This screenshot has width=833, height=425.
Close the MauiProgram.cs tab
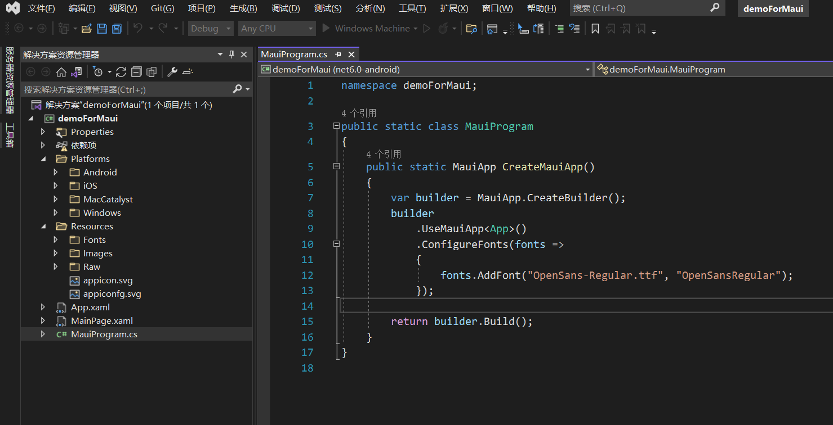click(351, 55)
